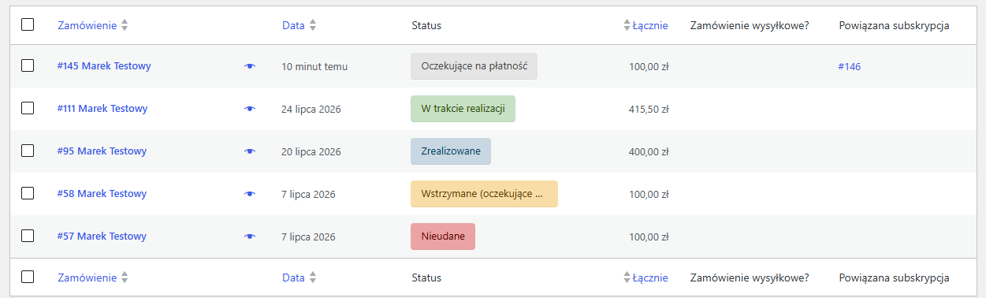
Task: Sort by Łącznie arrows in the footer row
Action: [x=627, y=278]
